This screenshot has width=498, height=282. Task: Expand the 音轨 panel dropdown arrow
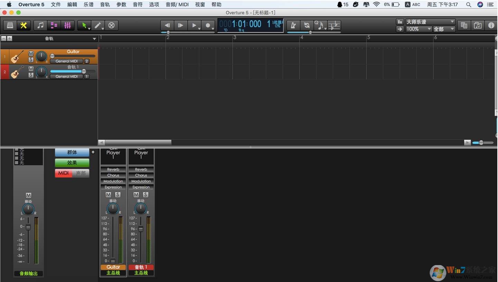tap(94, 38)
